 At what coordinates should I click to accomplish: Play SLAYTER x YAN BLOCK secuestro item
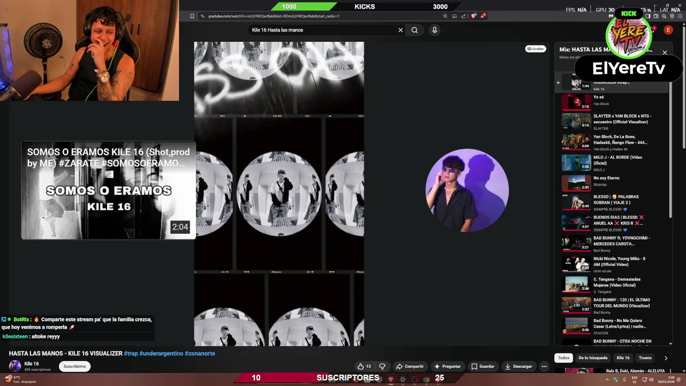(x=611, y=121)
